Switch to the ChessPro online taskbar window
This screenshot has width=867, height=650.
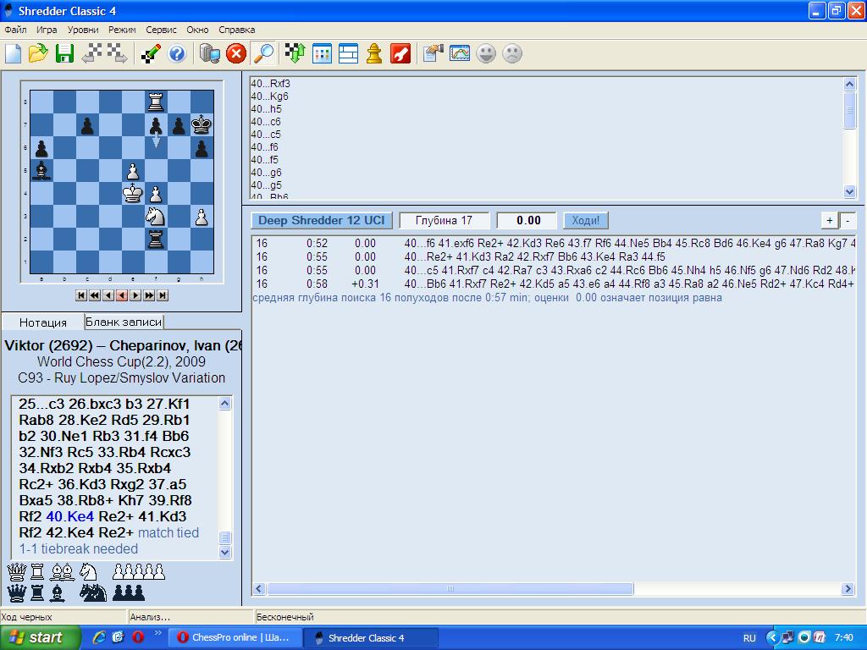[x=235, y=638]
